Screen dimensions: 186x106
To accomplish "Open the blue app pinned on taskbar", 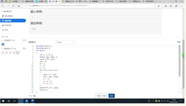I will (x=27, y=101).
